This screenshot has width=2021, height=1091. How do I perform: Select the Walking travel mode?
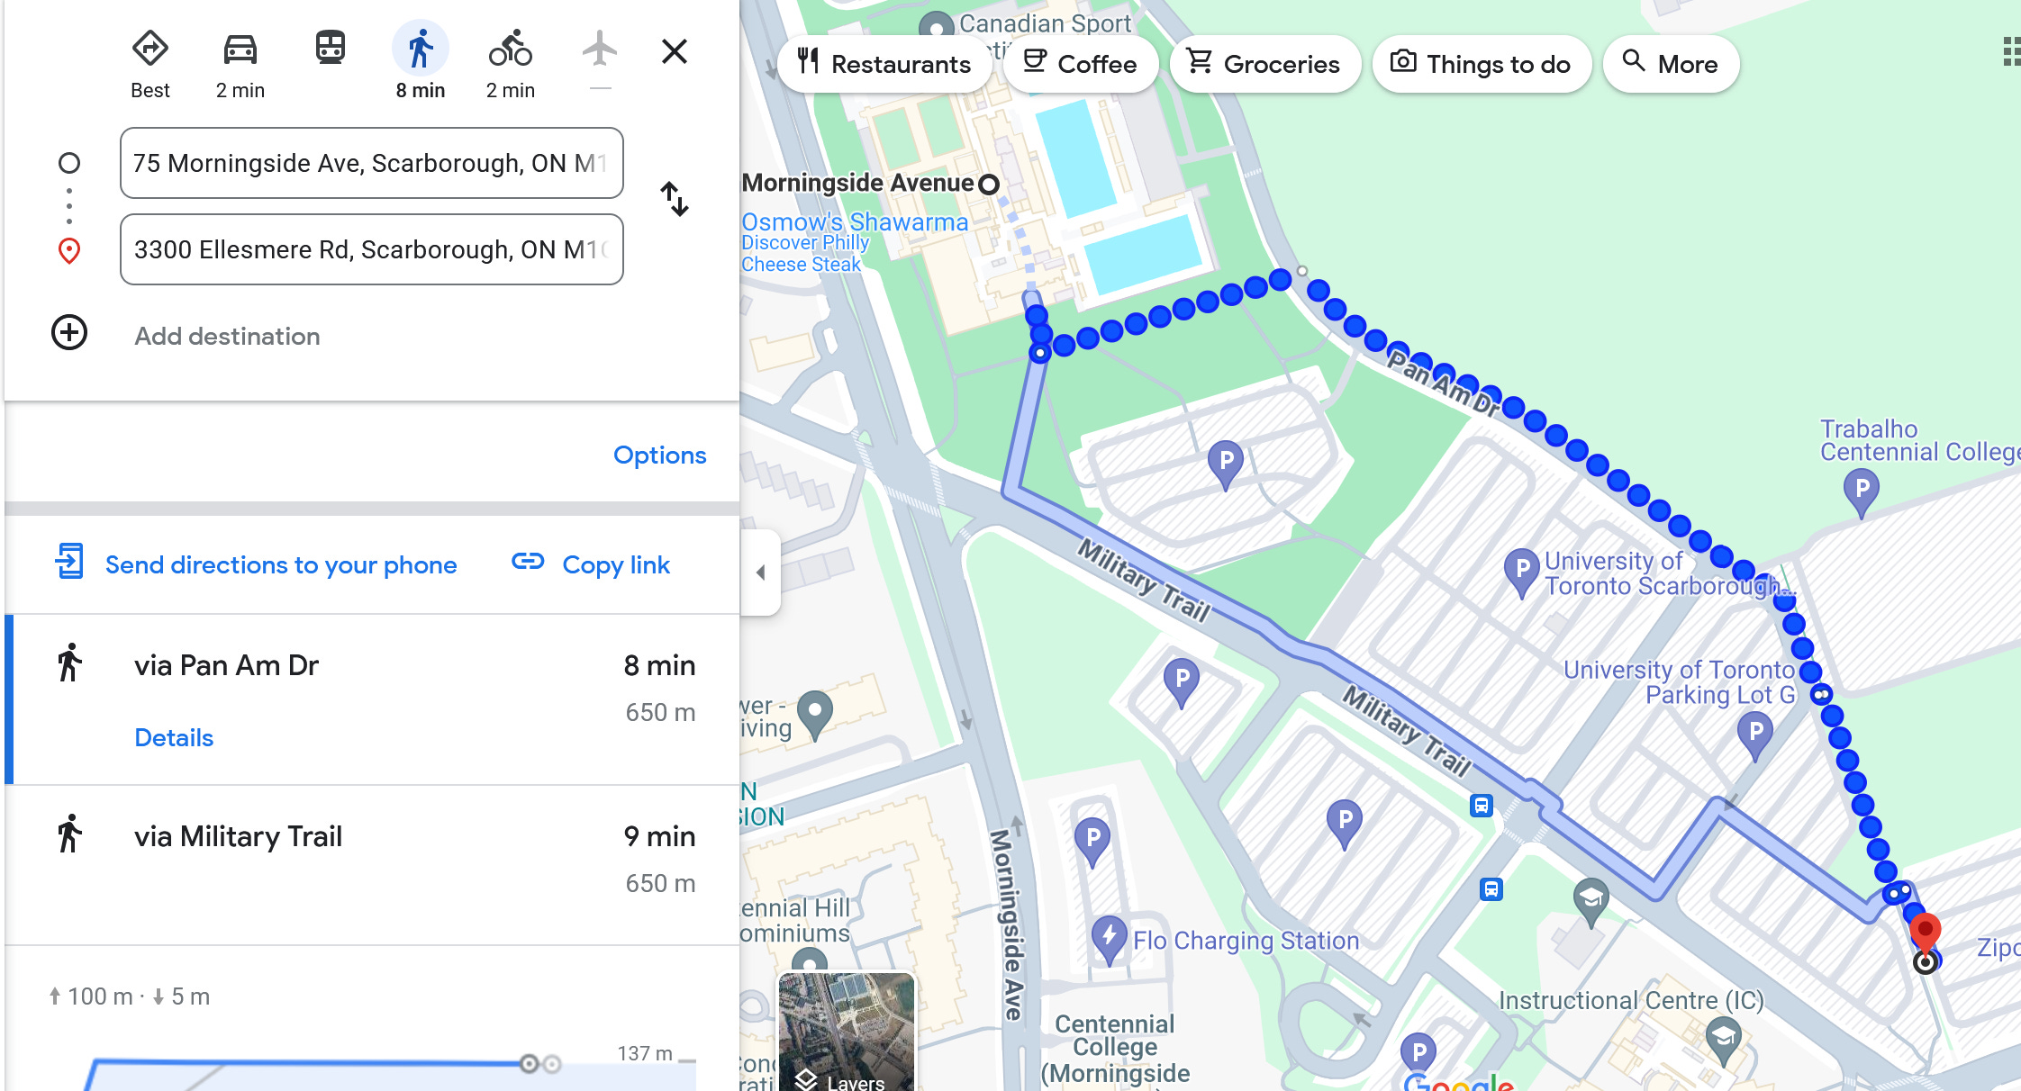coord(421,49)
